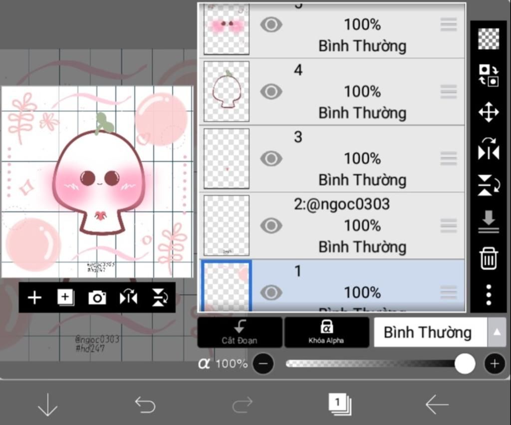Click the canvas preview mushroom image
The height and width of the screenshot is (425, 511).
97,182
